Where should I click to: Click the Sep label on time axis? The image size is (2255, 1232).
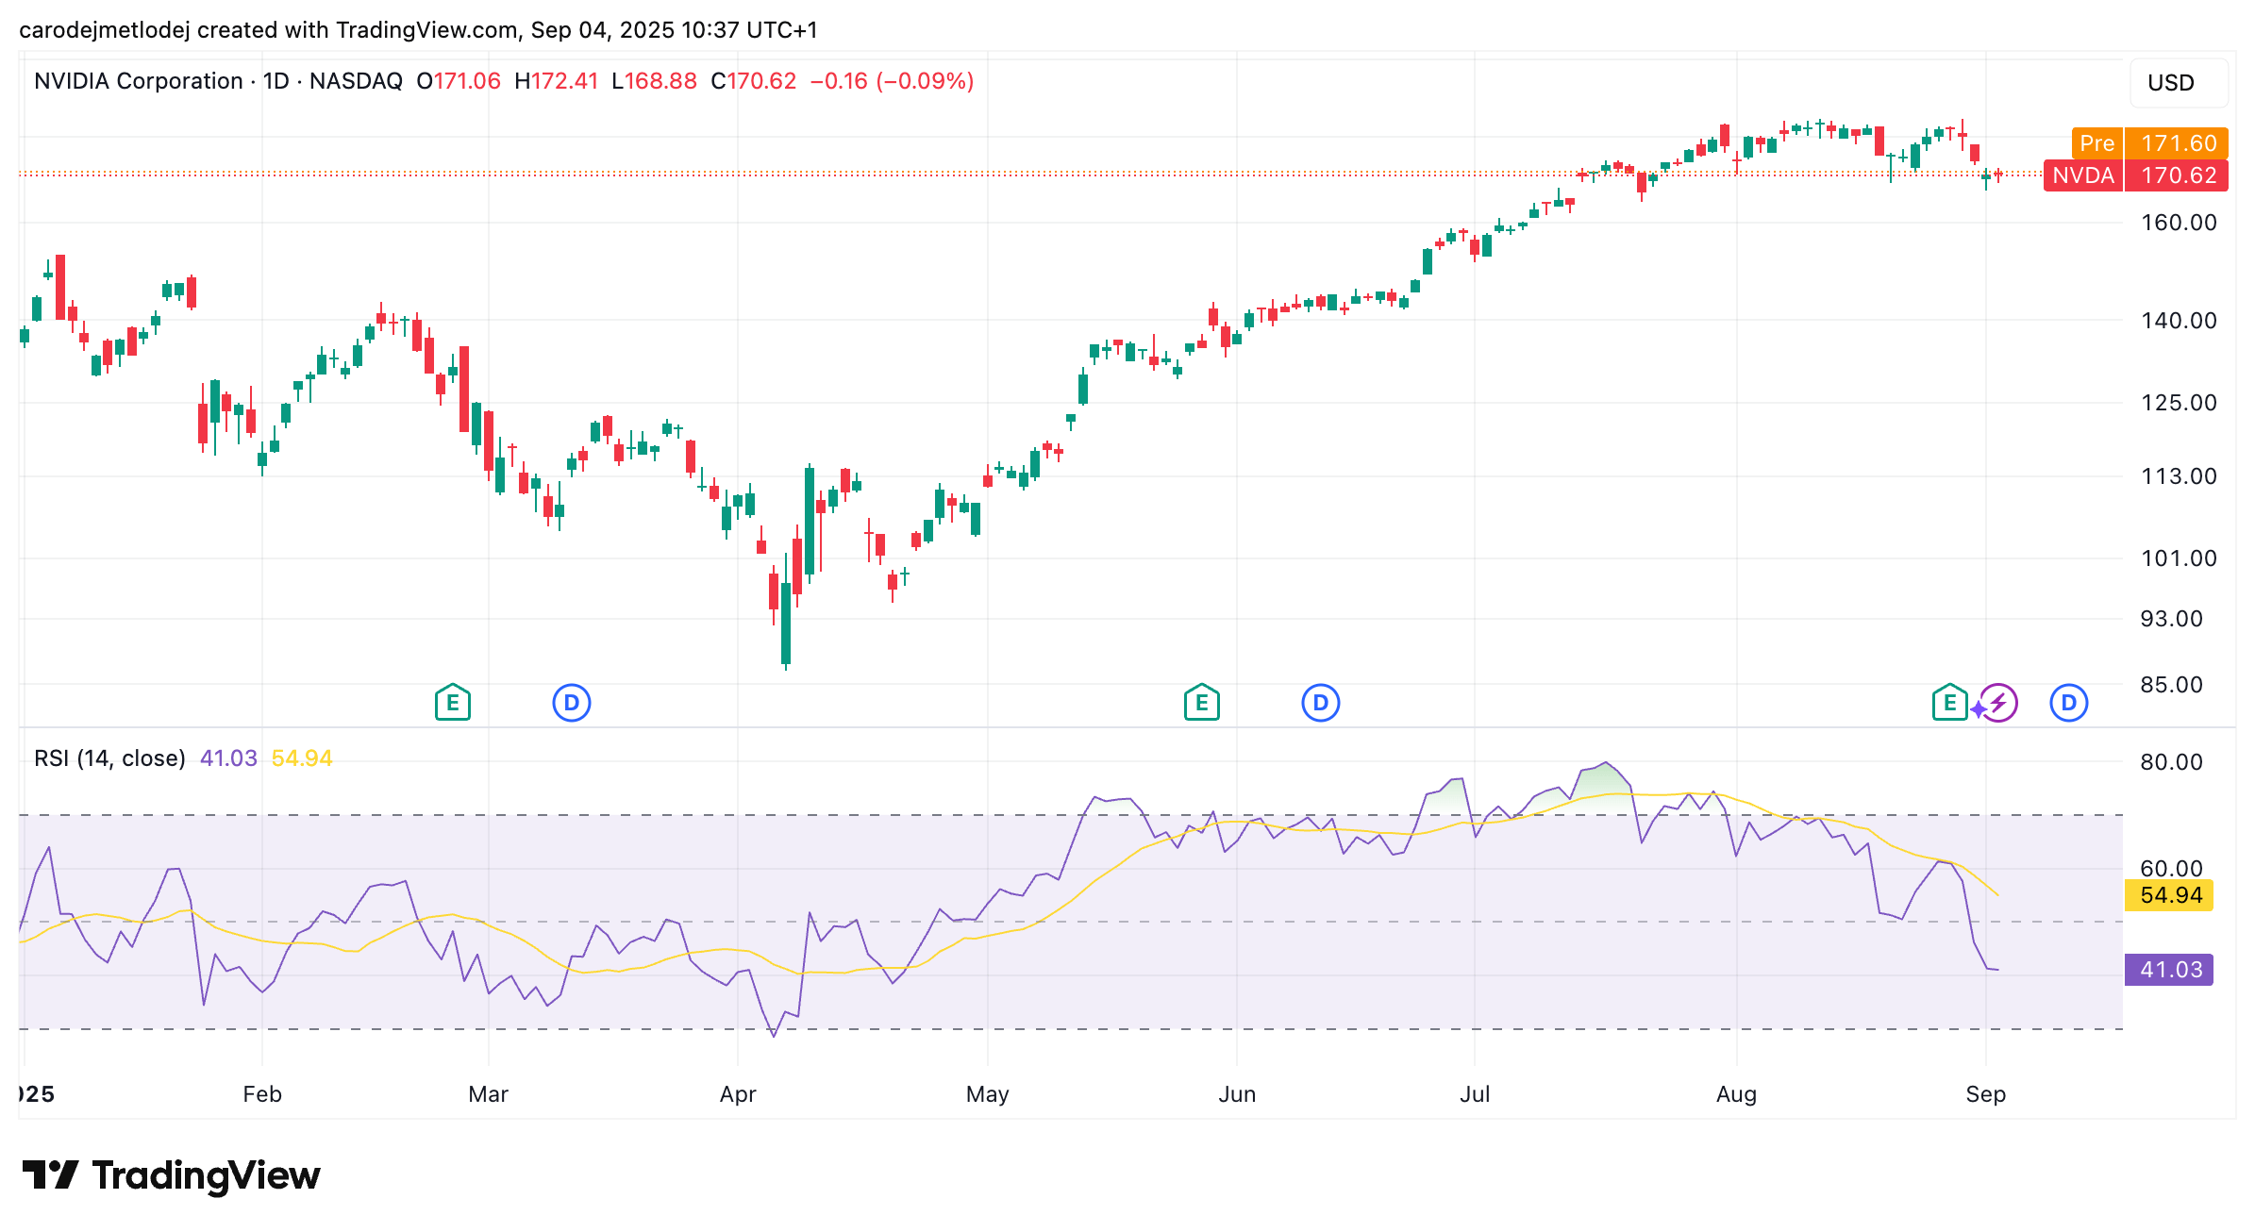[1986, 1094]
